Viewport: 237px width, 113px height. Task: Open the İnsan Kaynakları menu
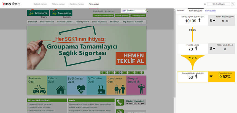click(x=99, y=22)
